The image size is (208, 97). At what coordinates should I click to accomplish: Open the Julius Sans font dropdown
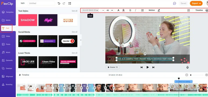[90, 10]
